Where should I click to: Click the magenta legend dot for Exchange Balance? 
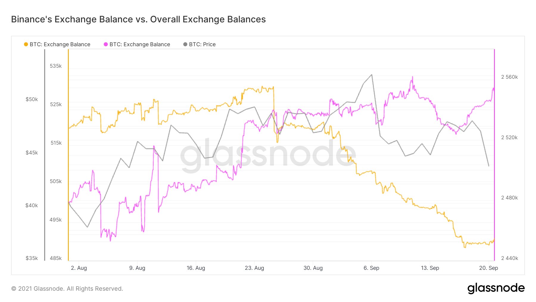pos(106,44)
